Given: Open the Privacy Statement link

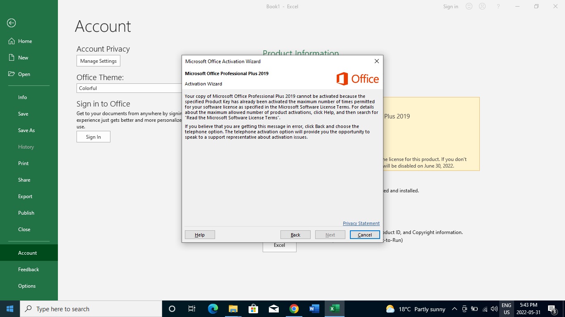Looking at the screenshot, I should pos(361,223).
